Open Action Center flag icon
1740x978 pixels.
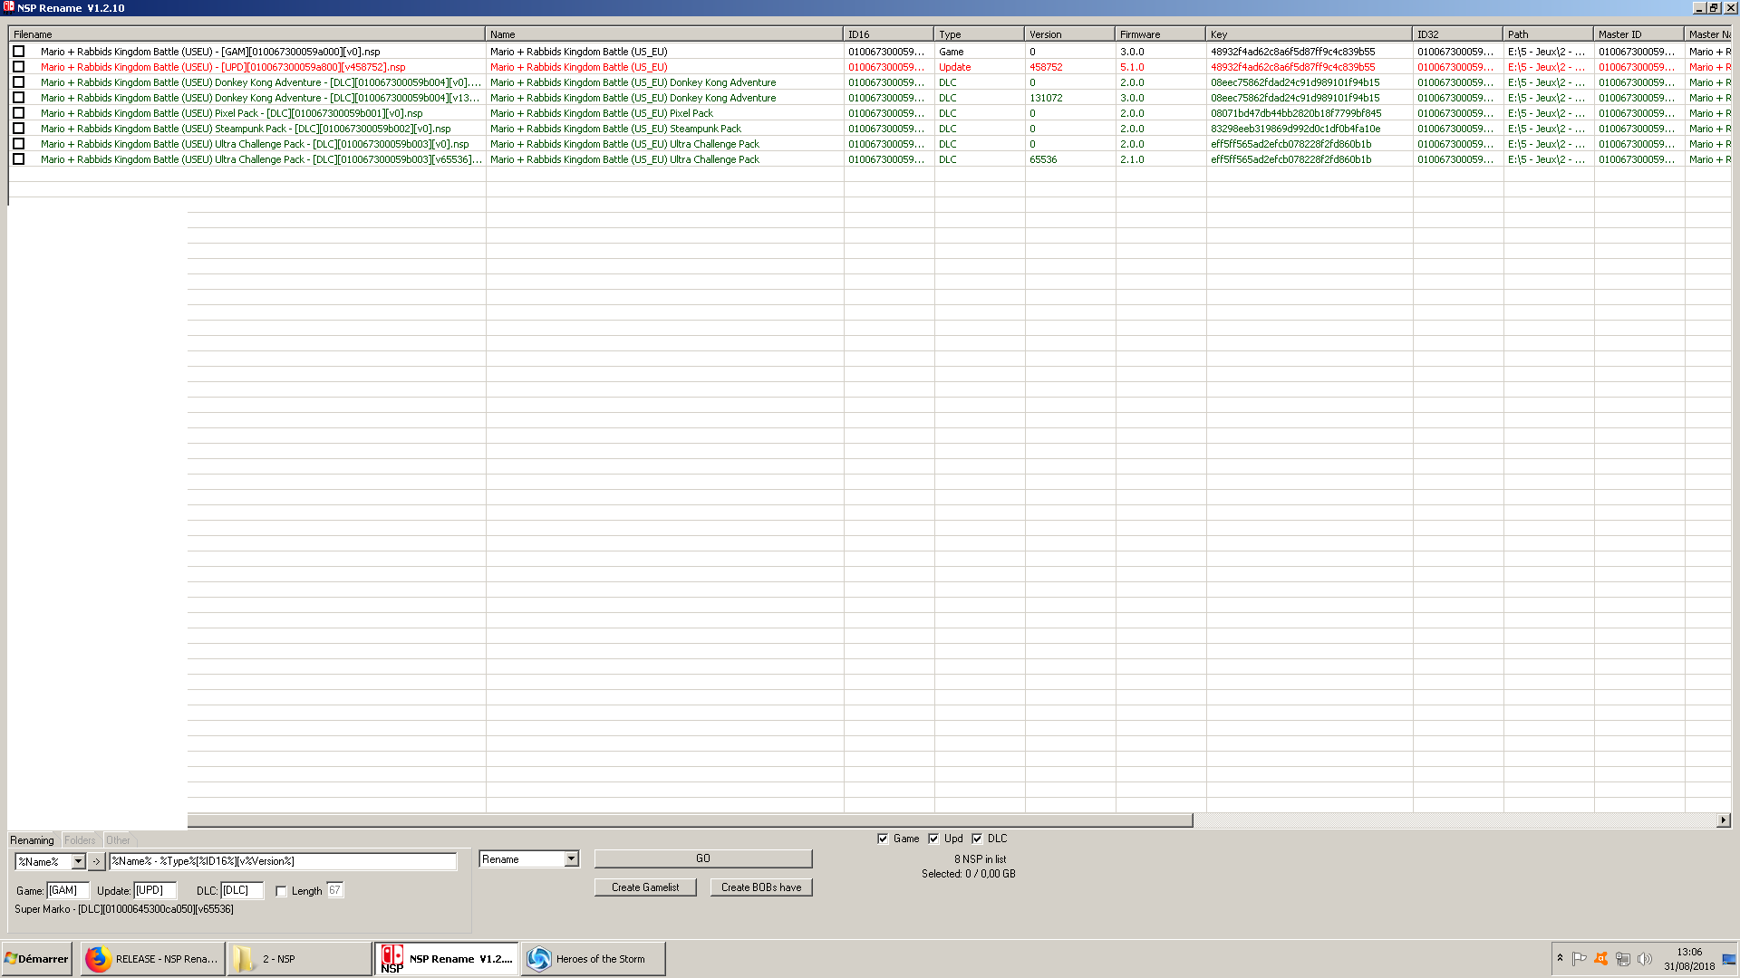[x=1580, y=959]
